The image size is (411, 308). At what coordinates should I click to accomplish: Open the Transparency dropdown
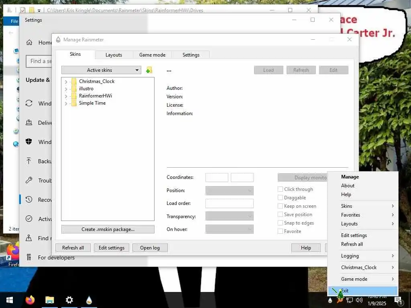(229, 216)
